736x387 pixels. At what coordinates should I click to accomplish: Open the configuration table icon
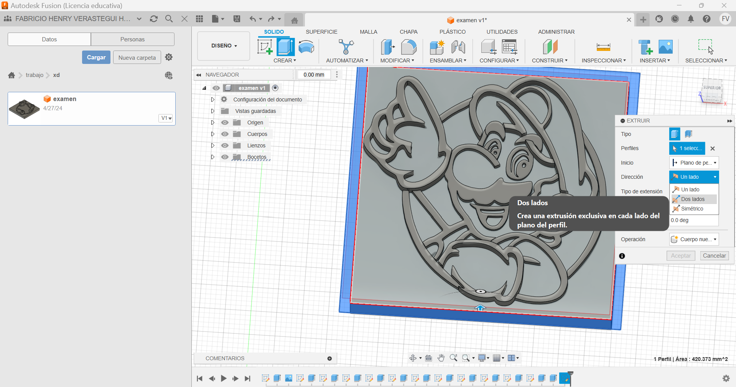tap(510, 47)
